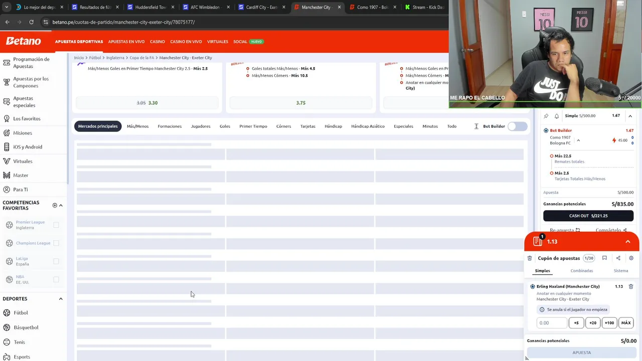642x361 pixels.
Task: Toggle the Bet Builder switch
Action: (x=517, y=126)
